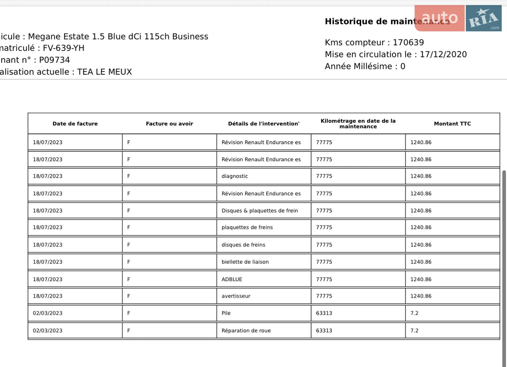Click the vertical scrollbar thumb on the right
This screenshot has height=367, width=507.
pos(504,269)
